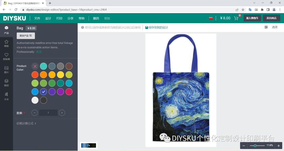Select the pink product color swatch
This screenshot has width=284, height=151.
(69, 92)
